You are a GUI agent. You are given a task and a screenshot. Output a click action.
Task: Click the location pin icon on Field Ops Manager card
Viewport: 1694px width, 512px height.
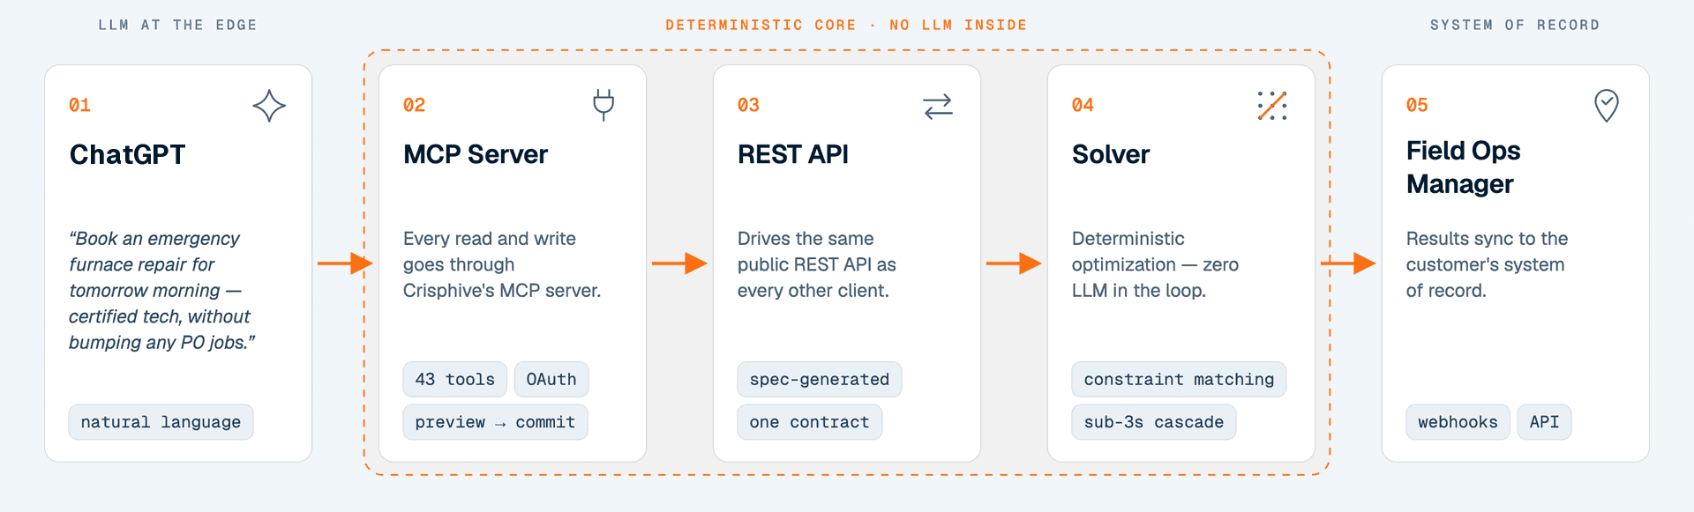click(1607, 106)
